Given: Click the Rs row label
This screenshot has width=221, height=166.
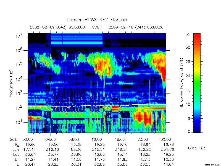Looking at the screenshot, I should (17, 145).
